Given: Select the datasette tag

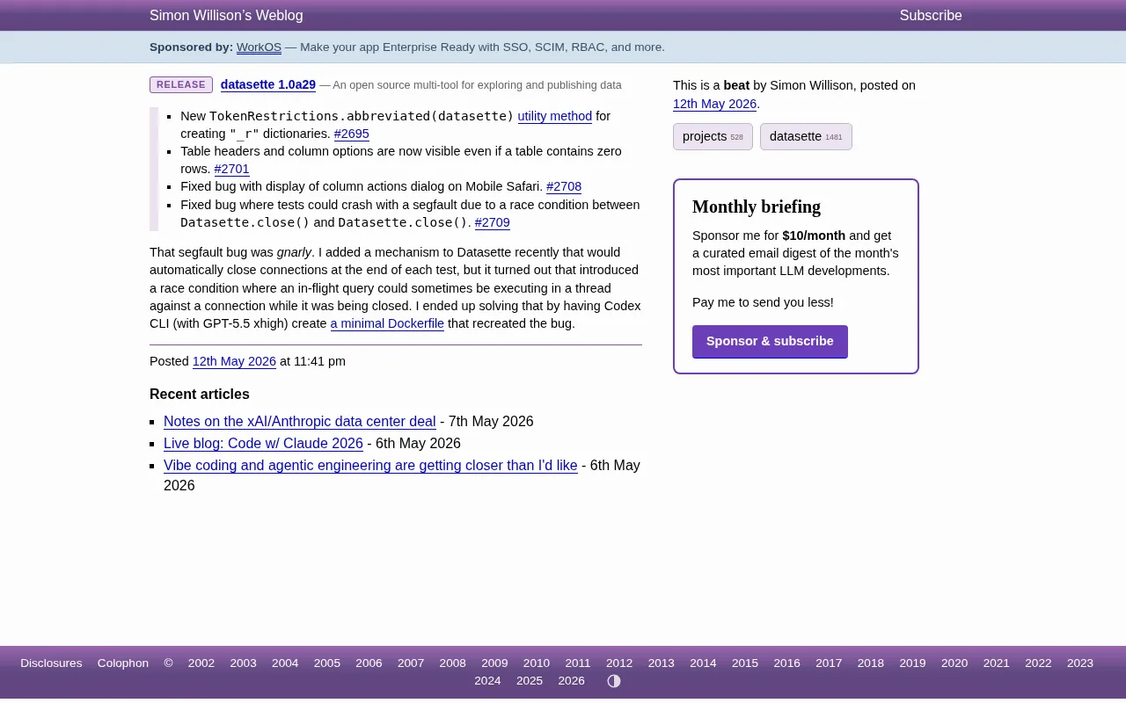Looking at the screenshot, I should [806, 136].
